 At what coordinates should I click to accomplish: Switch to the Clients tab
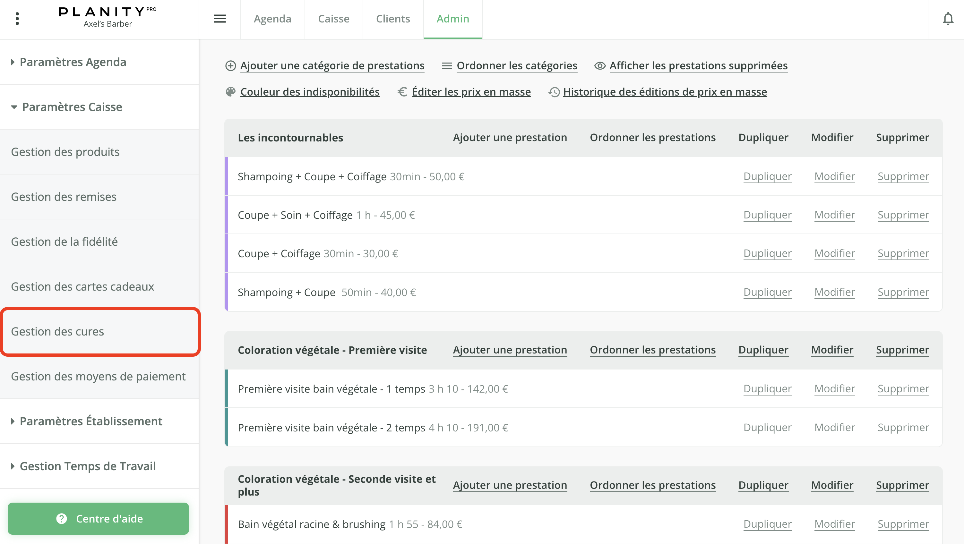(x=393, y=19)
